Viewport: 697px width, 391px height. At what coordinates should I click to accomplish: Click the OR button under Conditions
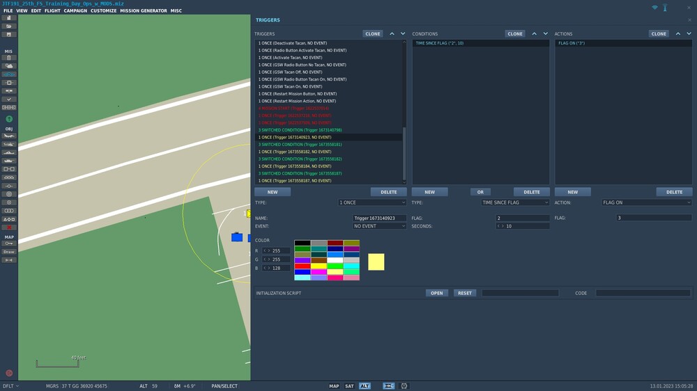pyautogui.click(x=480, y=192)
